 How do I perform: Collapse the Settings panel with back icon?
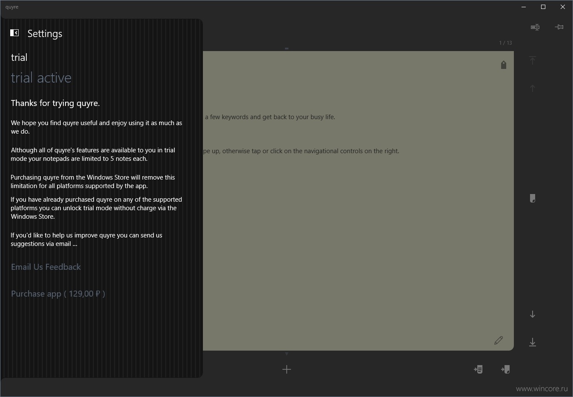coord(14,33)
